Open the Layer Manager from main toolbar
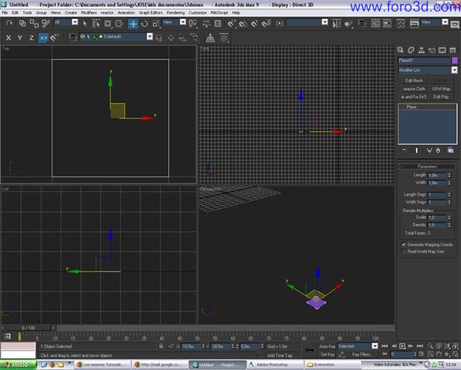Image resolution: width=461 pixels, height=370 pixels. 362,23
